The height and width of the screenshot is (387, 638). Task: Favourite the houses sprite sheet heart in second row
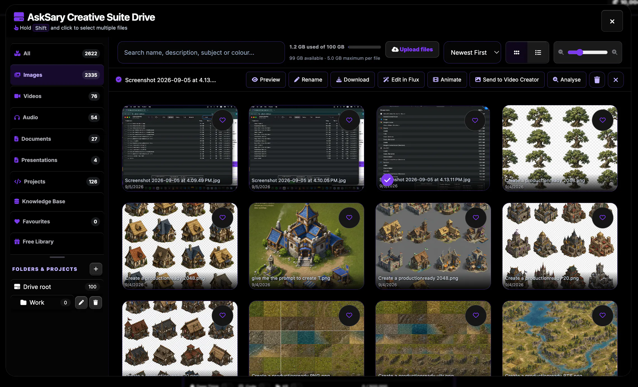click(222, 218)
